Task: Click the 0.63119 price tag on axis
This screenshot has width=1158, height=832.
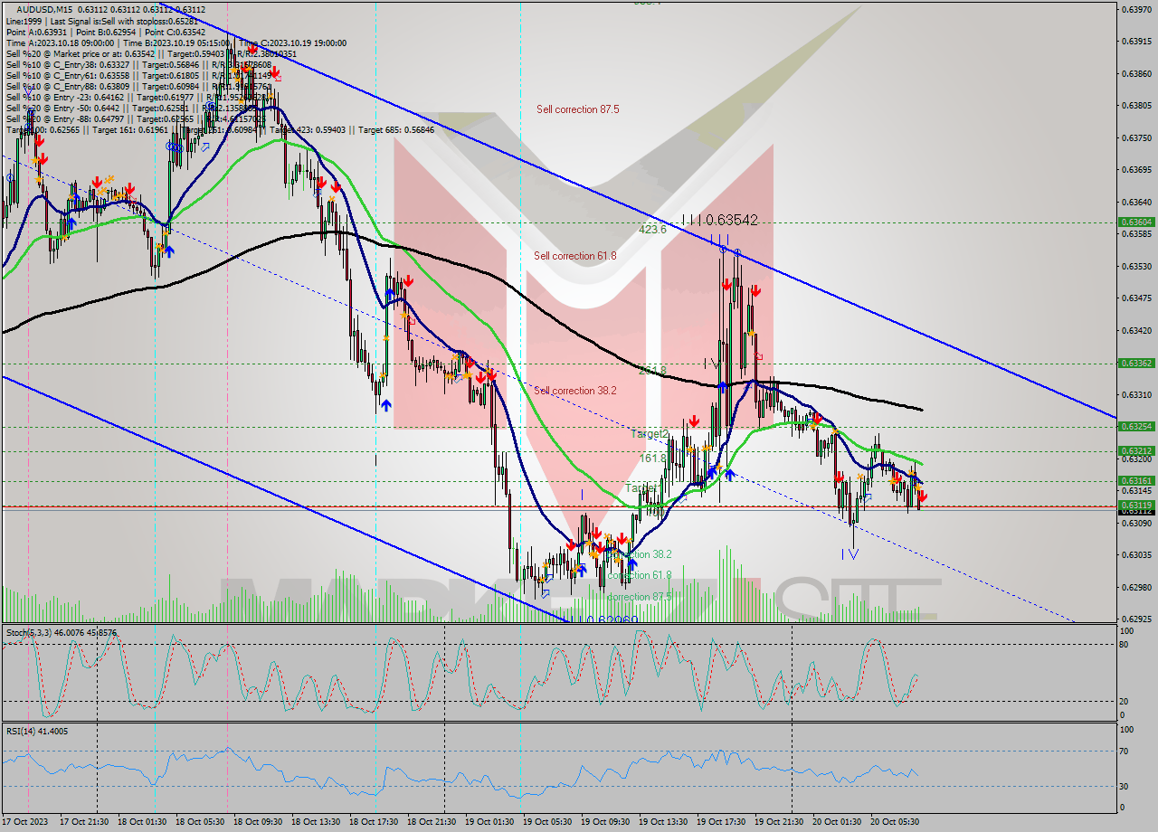Action: 1136,505
